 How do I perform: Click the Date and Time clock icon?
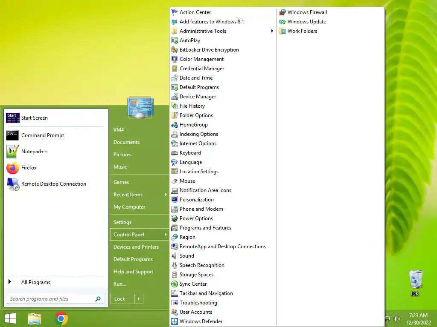pyautogui.click(x=175, y=78)
